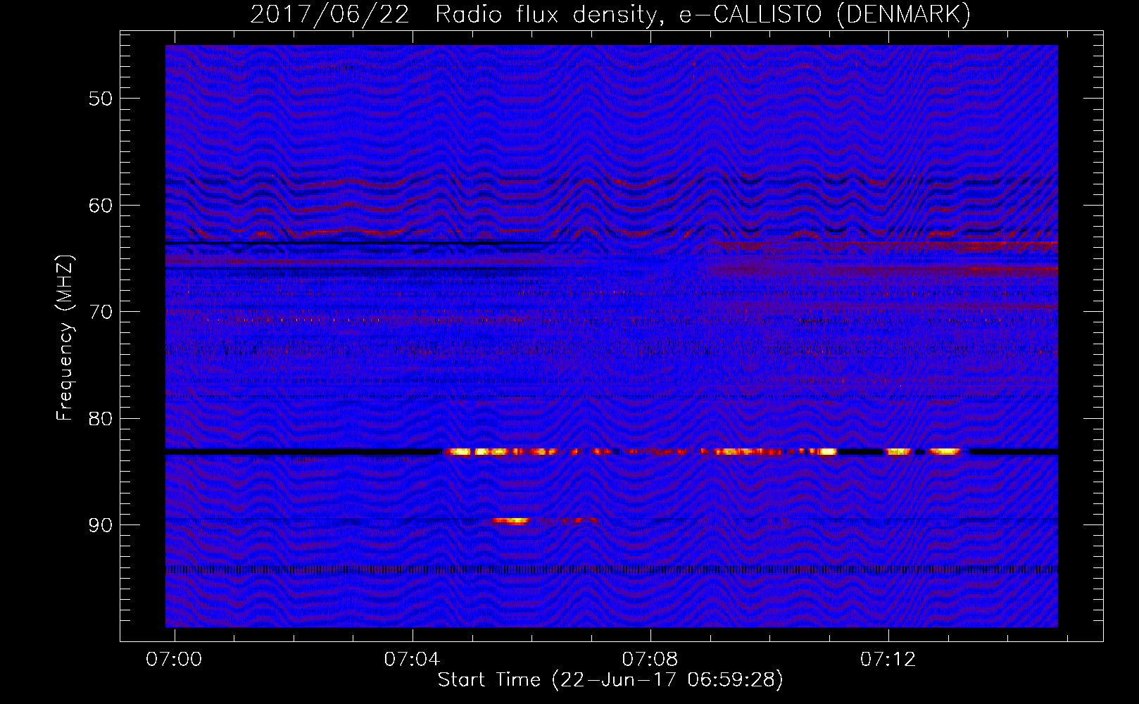Click the 70 MHz frequency tick label
Image resolution: width=1139 pixels, height=704 pixels.
pos(101,312)
